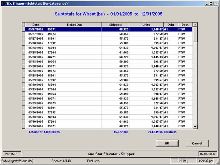This screenshot has width=220, height=165.
Task: Close the Subtotals window
Action: [216, 3]
